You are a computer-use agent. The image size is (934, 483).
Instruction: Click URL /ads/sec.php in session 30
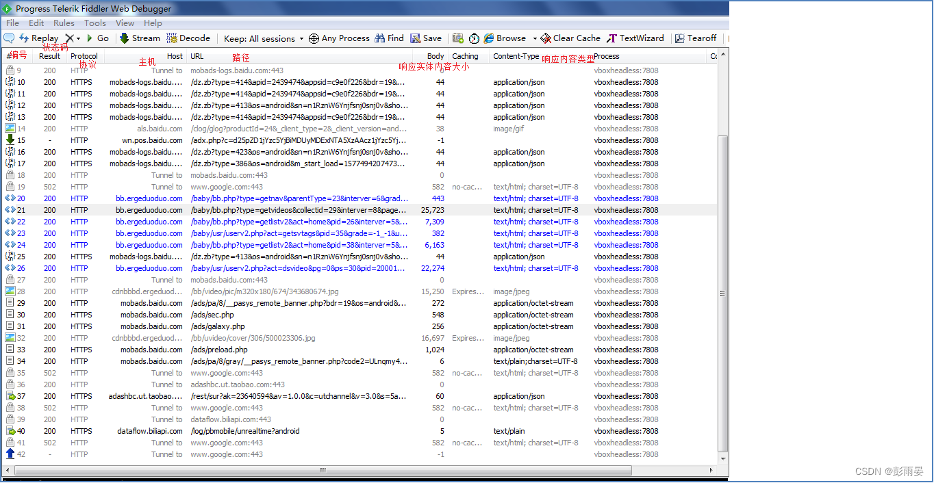212,315
